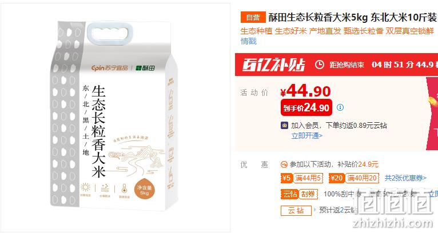Click the rice bag product image

pos(114,116)
